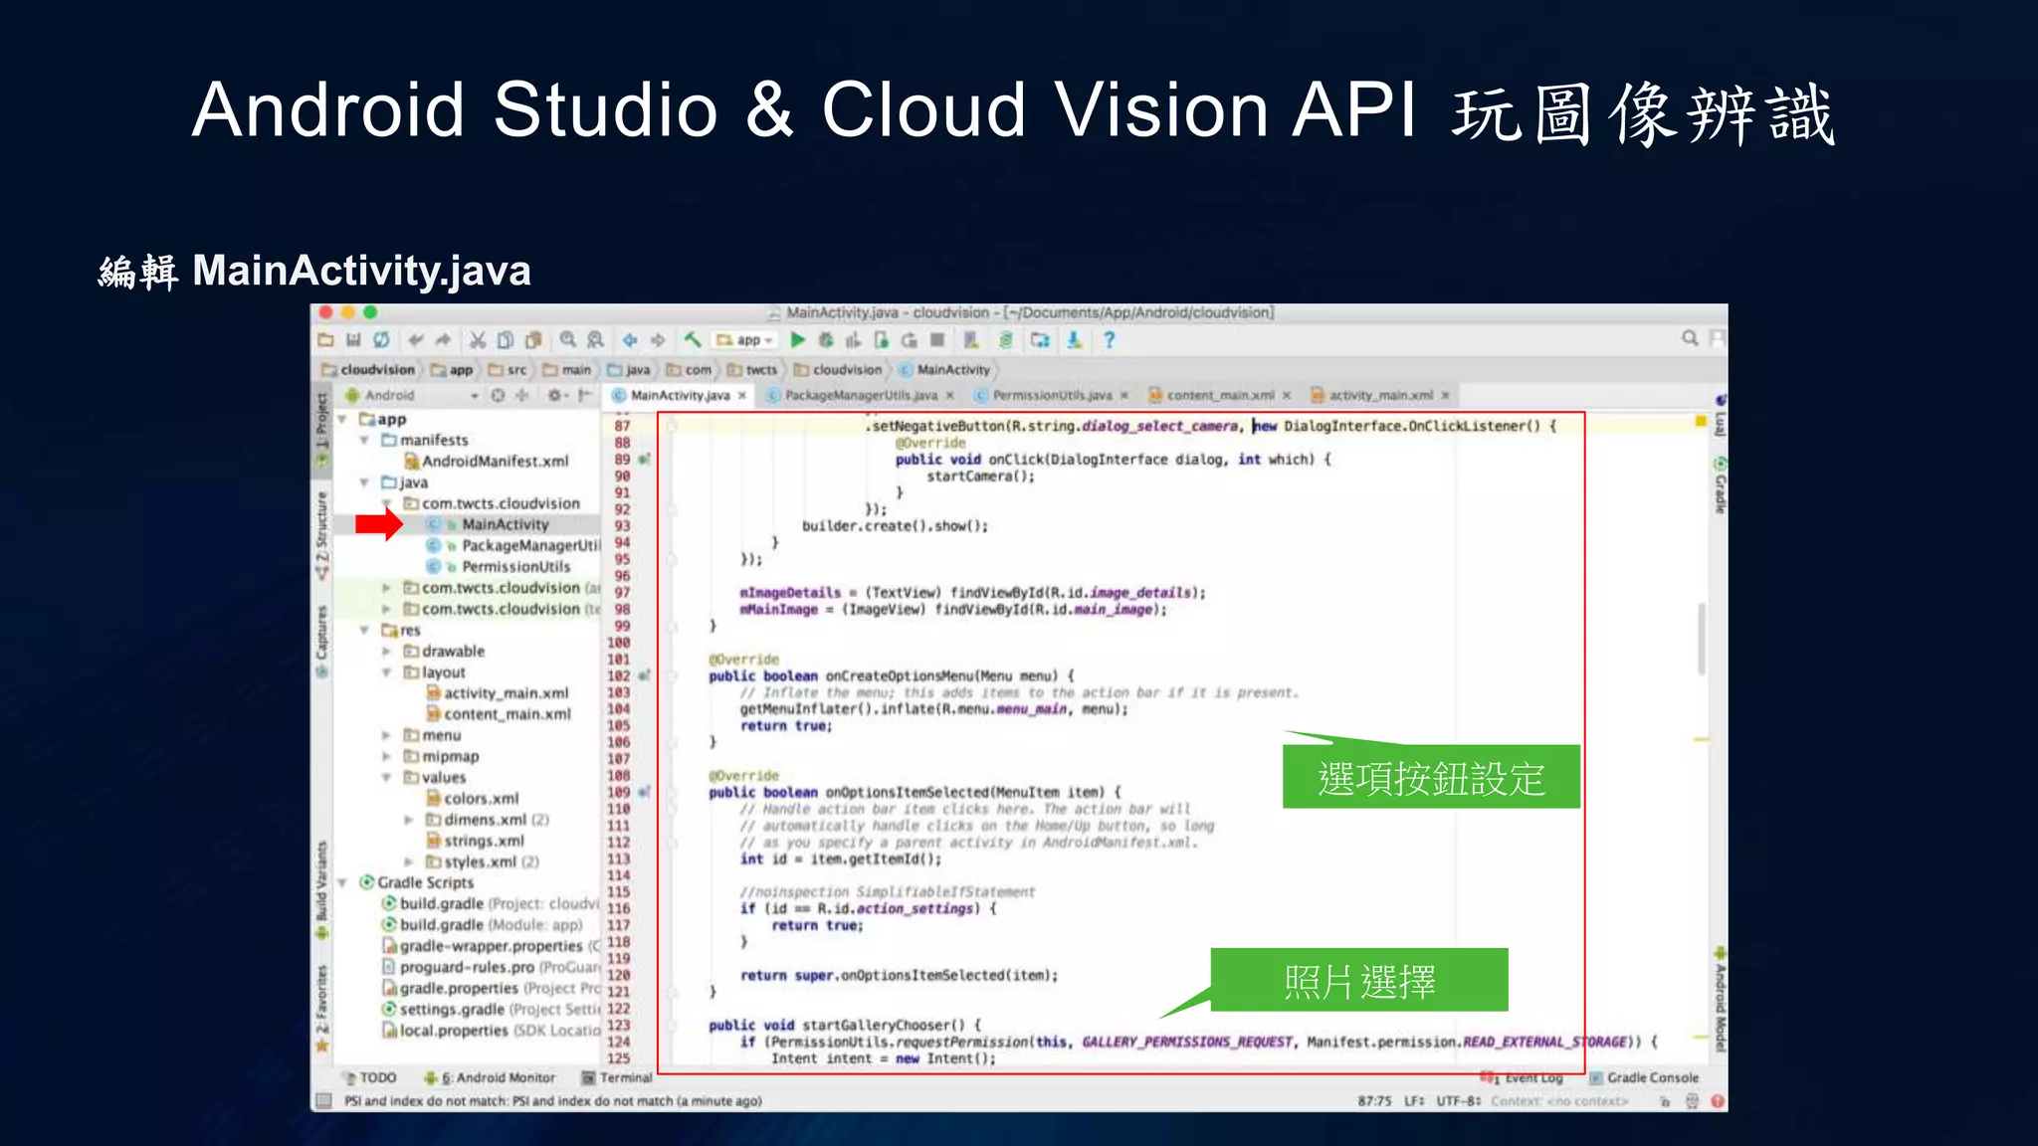Click the Redo arrow icon
The width and height of the screenshot is (2038, 1146).
443,340
